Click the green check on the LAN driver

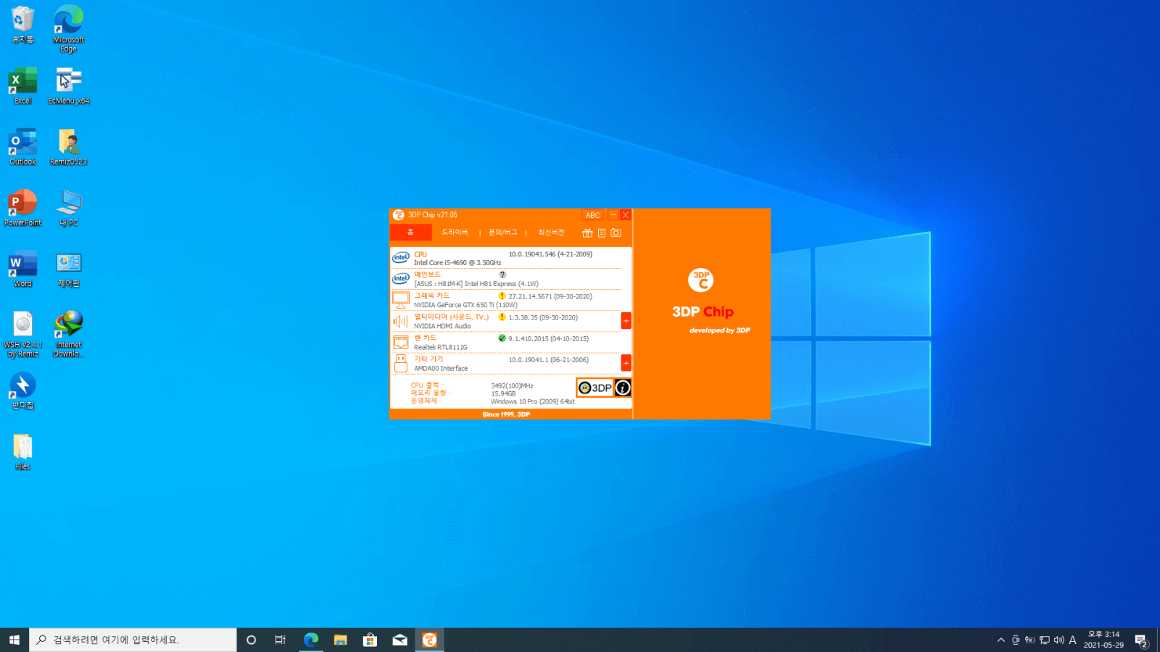pyautogui.click(x=502, y=338)
